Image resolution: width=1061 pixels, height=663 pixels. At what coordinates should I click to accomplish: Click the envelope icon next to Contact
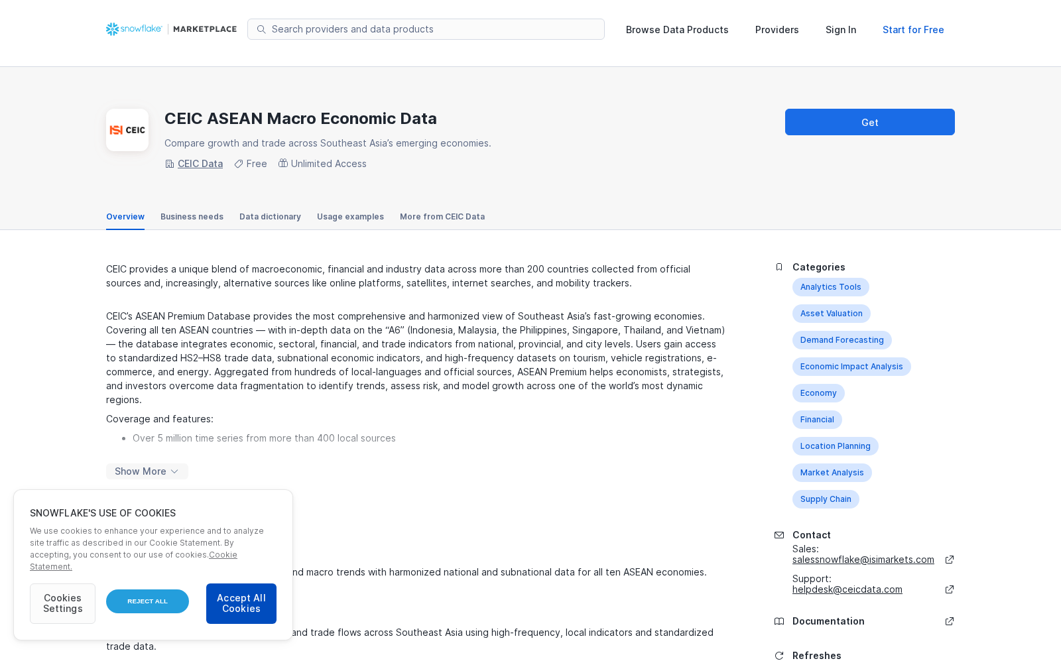click(779, 535)
